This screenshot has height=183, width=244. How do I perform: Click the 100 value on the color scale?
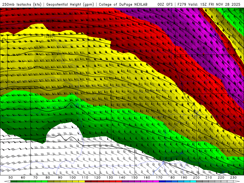tap(73, 178)
